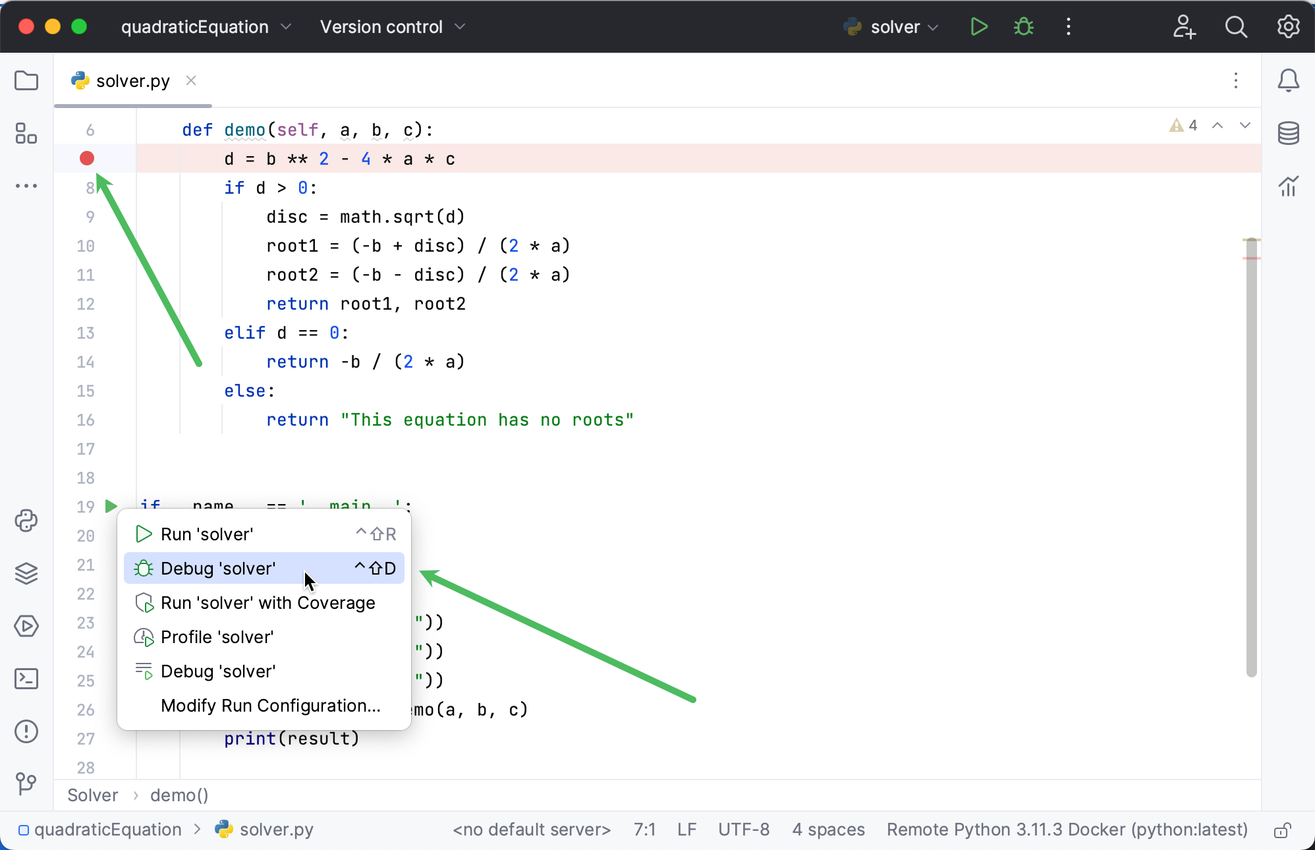Open the Python Console
1315x850 pixels.
click(x=26, y=521)
